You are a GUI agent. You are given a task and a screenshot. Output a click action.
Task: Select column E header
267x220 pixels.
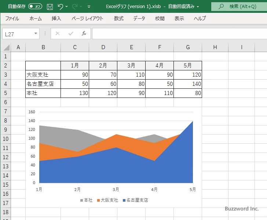pos(131,47)
